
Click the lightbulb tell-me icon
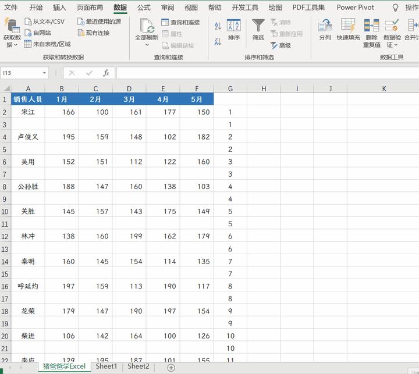(x=395, y=8)
